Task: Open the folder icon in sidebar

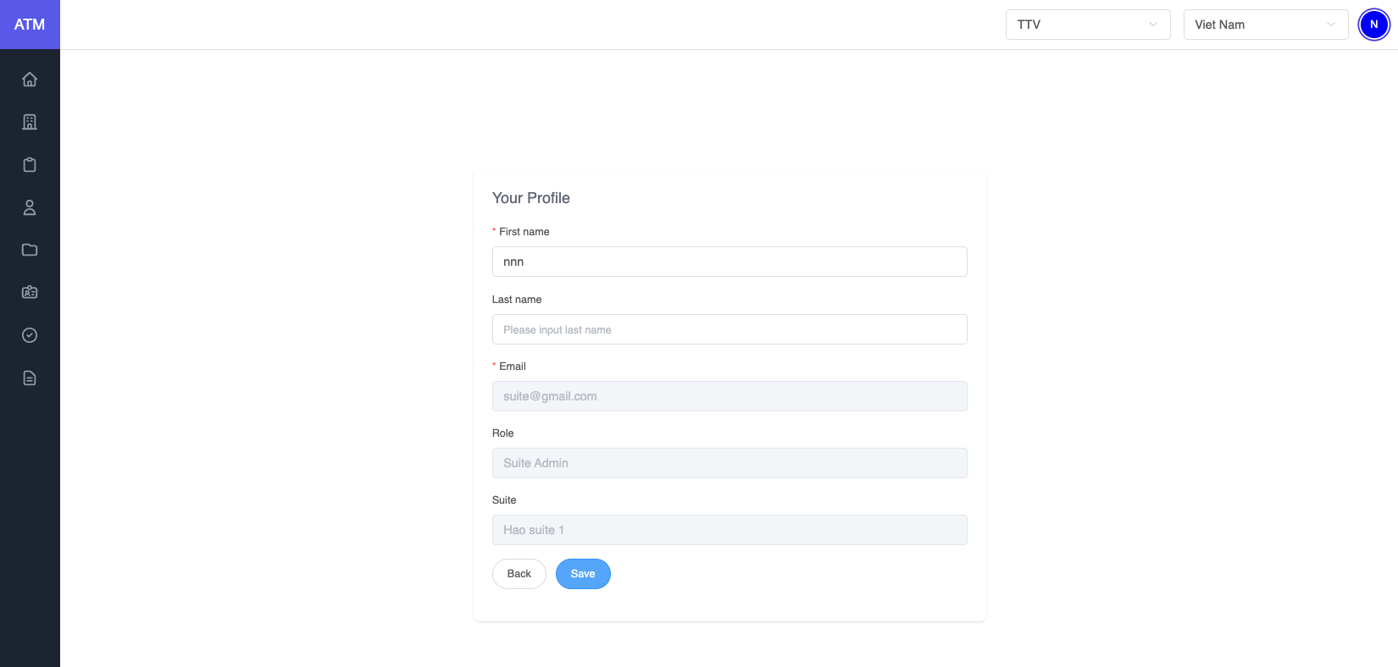Action: (30, 250)
